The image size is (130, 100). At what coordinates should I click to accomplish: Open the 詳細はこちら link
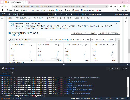click(x=17, y=35)
